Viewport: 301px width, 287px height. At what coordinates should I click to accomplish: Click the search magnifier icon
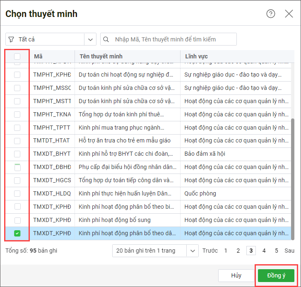click(x=106, y=39)
